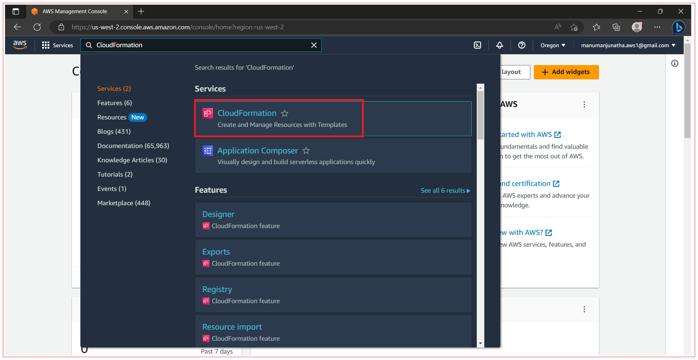Viewport: 698px width, 360px height.
Task: Open the Bing sidebar icon
Action: pyautogui.click(x=678, y=27)
